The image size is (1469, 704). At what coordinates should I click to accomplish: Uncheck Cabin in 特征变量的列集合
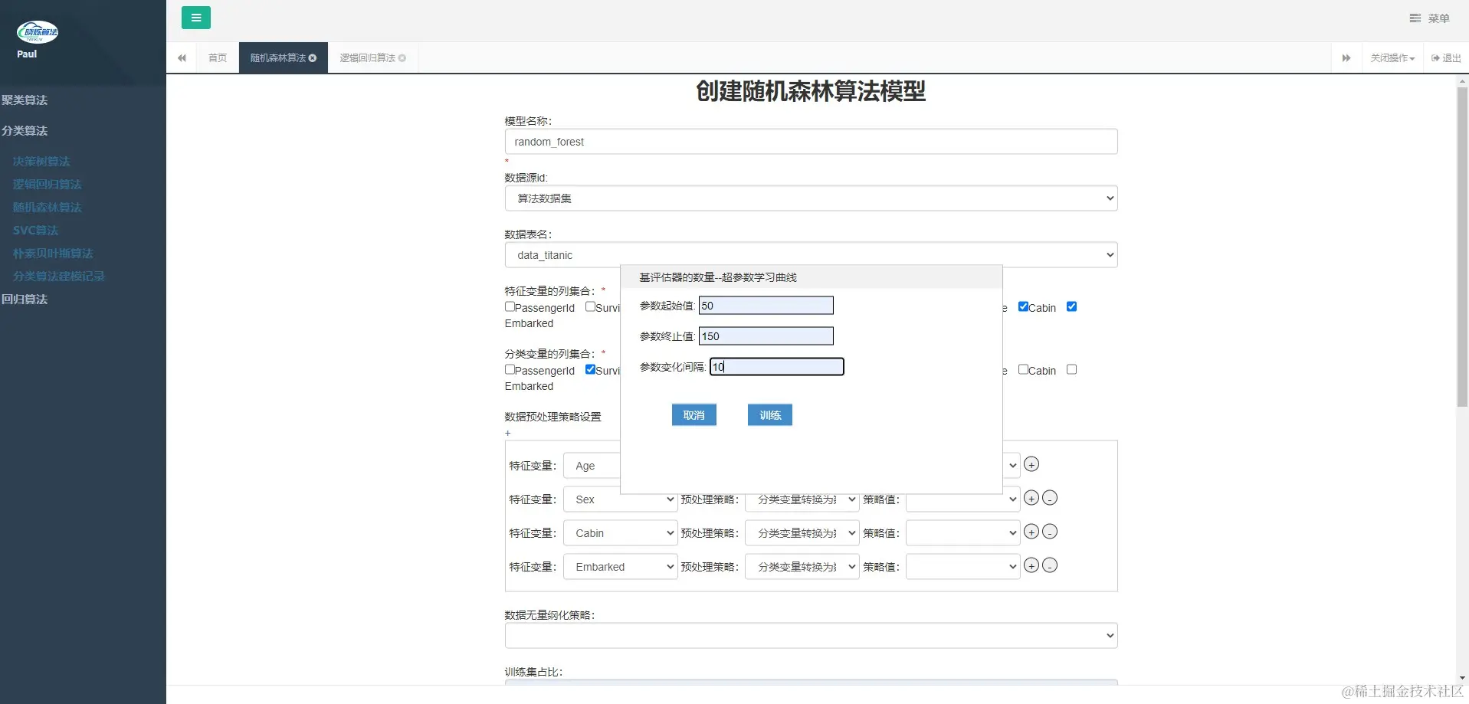[1023, 306]
